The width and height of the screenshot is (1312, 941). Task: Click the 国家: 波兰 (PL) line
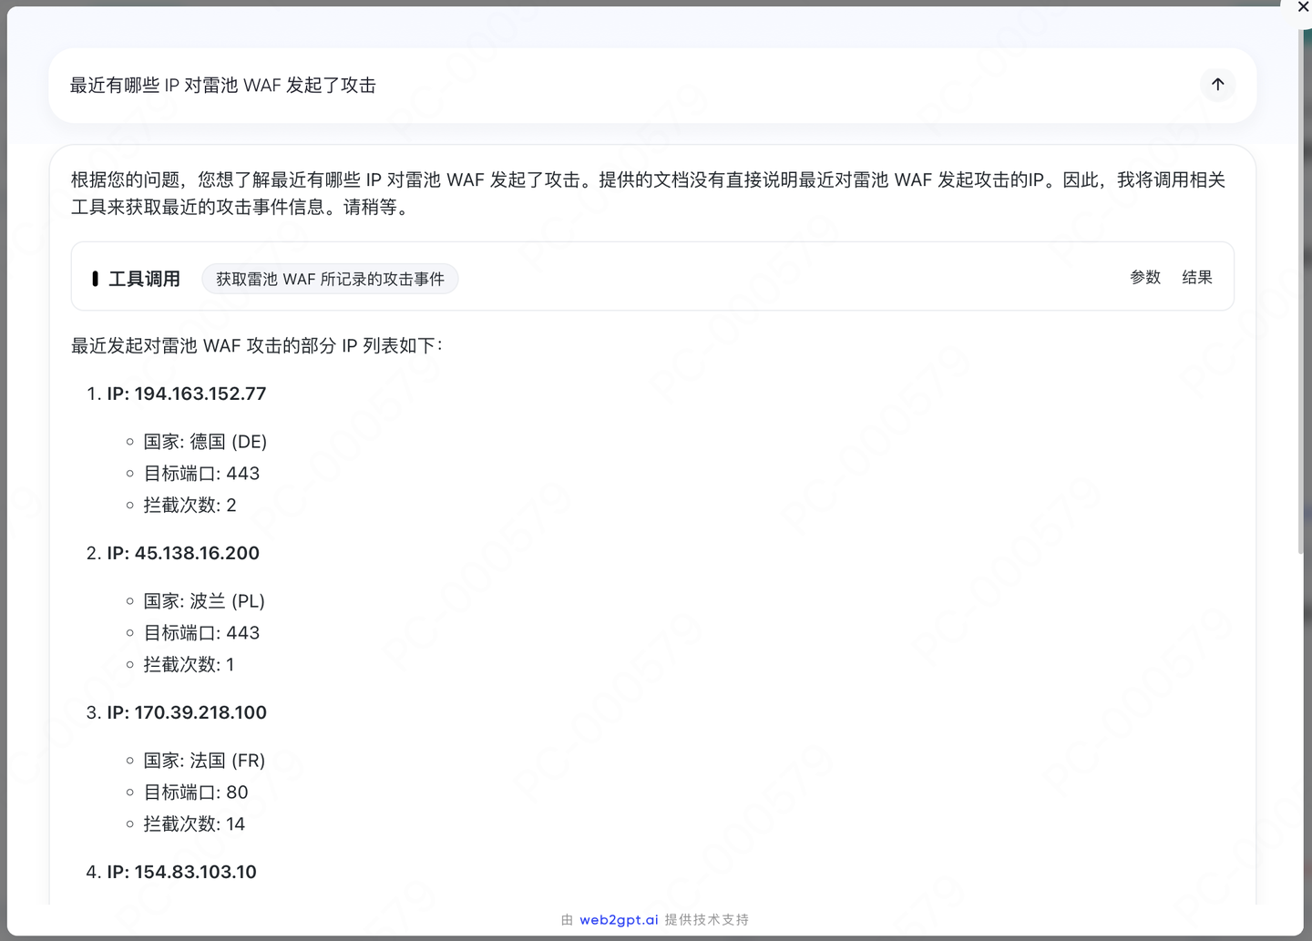[204, 601]
